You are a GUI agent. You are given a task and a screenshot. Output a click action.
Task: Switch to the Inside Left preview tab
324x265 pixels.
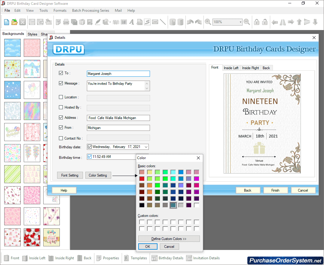pyautogui.click(x=231, y=68)
